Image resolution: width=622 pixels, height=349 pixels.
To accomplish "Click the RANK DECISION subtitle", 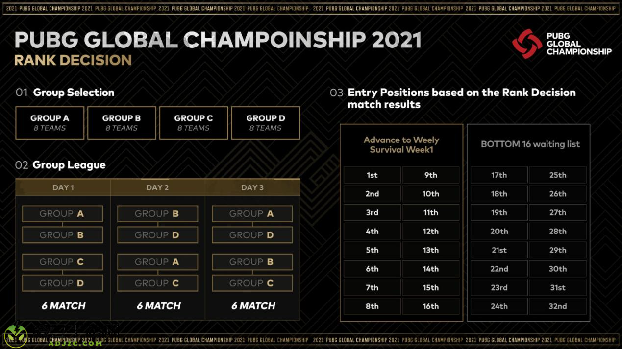I will pyautogui.click(x=73, y=60).
